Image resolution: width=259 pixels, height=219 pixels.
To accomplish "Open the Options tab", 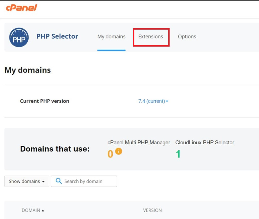I will pyautogui.click(x=187, y=37).
